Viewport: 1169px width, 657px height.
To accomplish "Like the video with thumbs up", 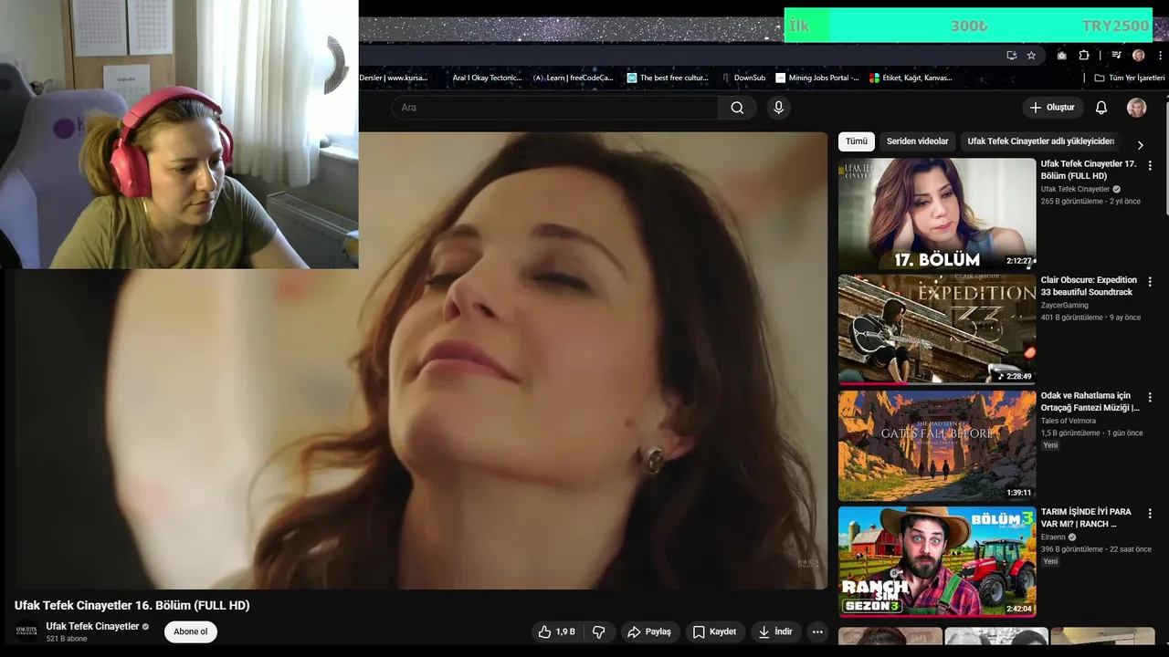I will tap(556, 631).
